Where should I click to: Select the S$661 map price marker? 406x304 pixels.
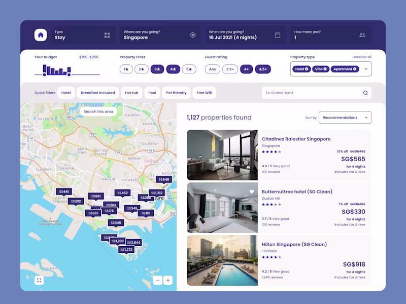96,196
